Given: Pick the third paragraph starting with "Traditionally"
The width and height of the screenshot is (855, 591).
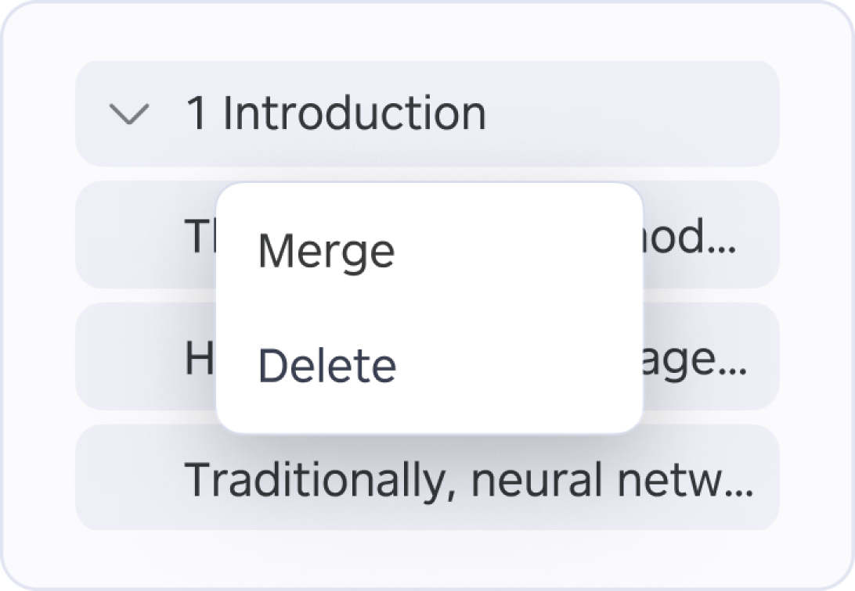Looking at the screenshot, I should point(467,478).
